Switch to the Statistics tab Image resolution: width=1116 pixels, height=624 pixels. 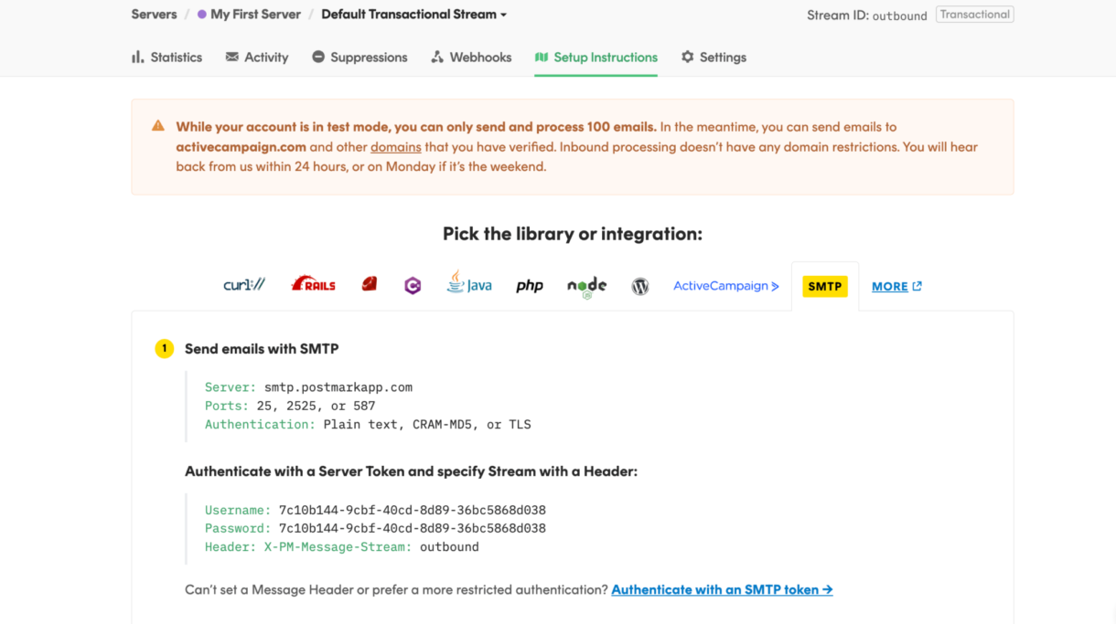(x=166, y=57)
